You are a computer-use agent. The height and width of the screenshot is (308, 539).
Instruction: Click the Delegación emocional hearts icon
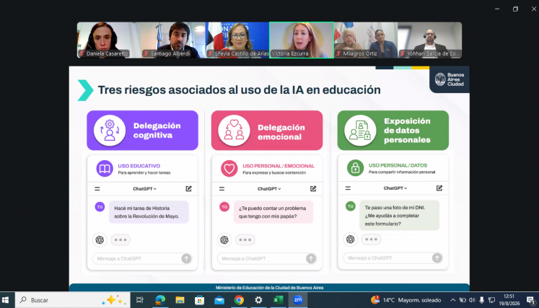(x=234, y=131)
